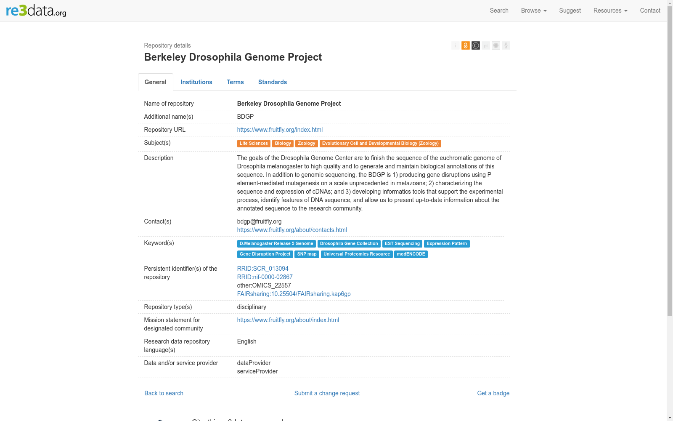Click the Back to search link

pos(164,393)
